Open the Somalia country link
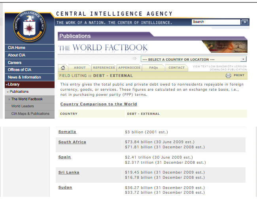This screenshot has width=257, height=204. pyautogui.click(x=67, y=132)
